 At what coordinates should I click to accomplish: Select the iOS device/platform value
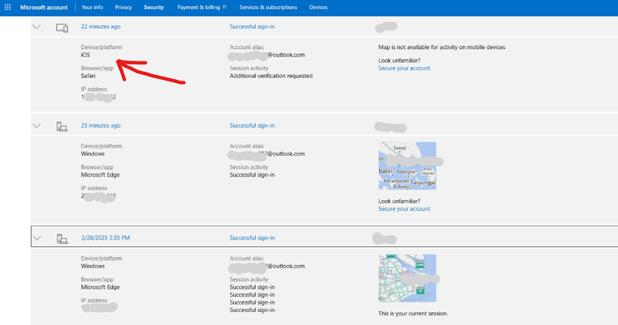85,55
